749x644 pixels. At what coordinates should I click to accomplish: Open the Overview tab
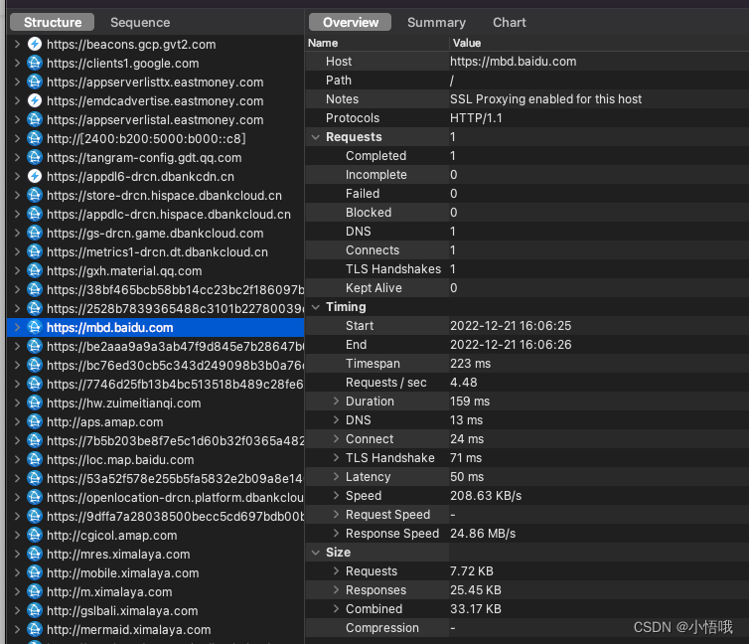(350, 23)
